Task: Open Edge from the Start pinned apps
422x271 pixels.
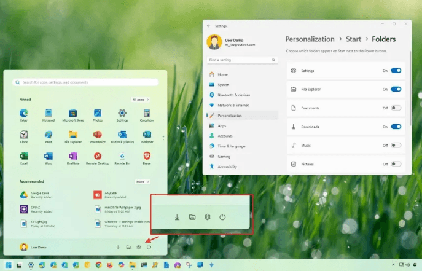Action: (x=24, y=115)
